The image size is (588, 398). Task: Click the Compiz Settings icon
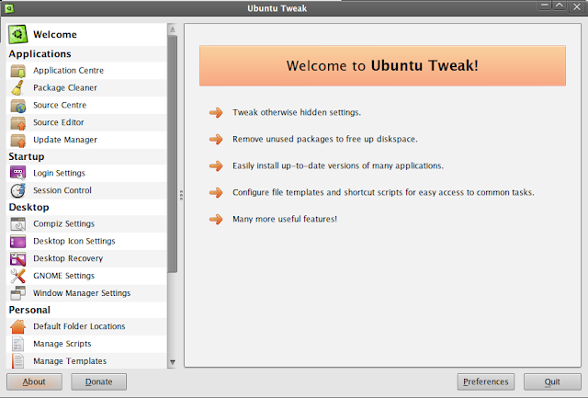pos(18,224)
